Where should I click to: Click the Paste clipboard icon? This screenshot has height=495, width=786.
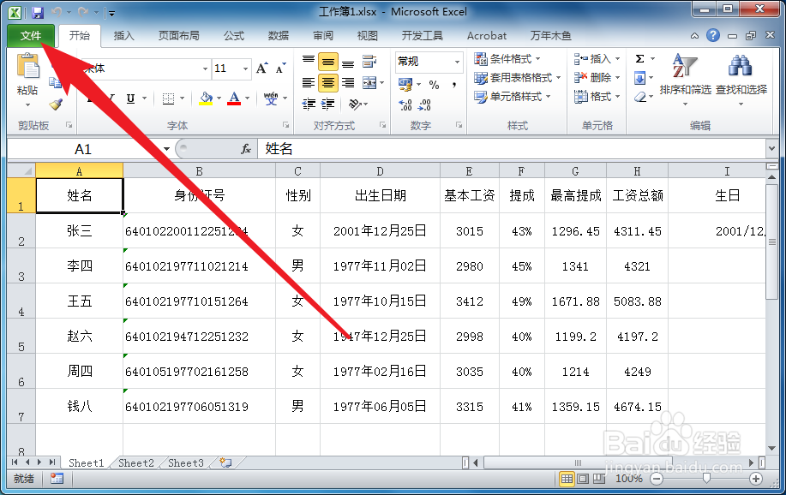[x=27, y=66]
